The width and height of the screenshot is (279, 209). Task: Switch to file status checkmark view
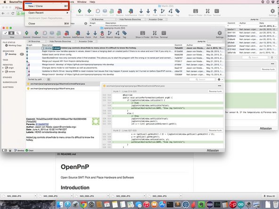[x=6, y=33]
